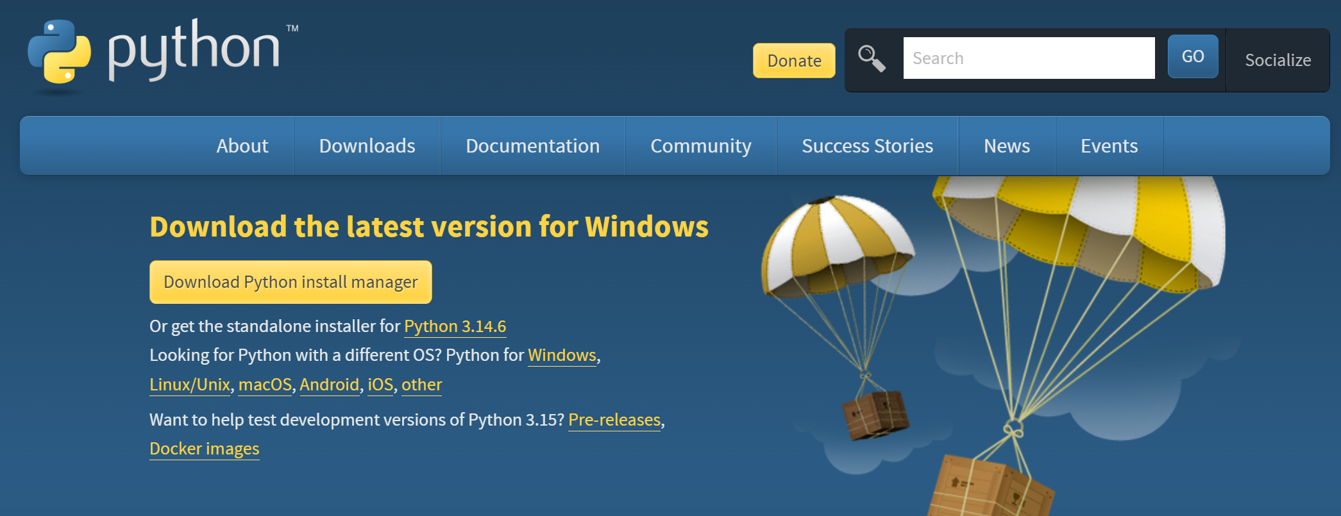The image size is (1341, 516).
Task: Open the About menu
Action: (x=242, y=146)
